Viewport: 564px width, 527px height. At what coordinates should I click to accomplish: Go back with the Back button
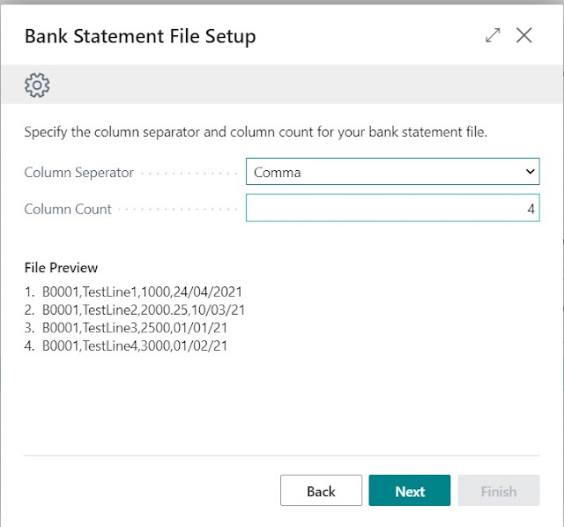coord(321,491)
